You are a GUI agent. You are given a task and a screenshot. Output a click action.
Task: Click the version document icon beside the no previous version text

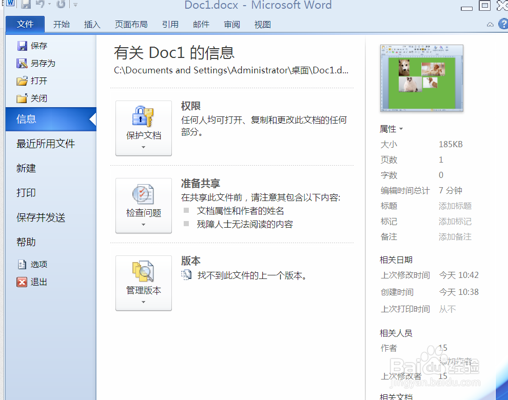pos(186,275)
